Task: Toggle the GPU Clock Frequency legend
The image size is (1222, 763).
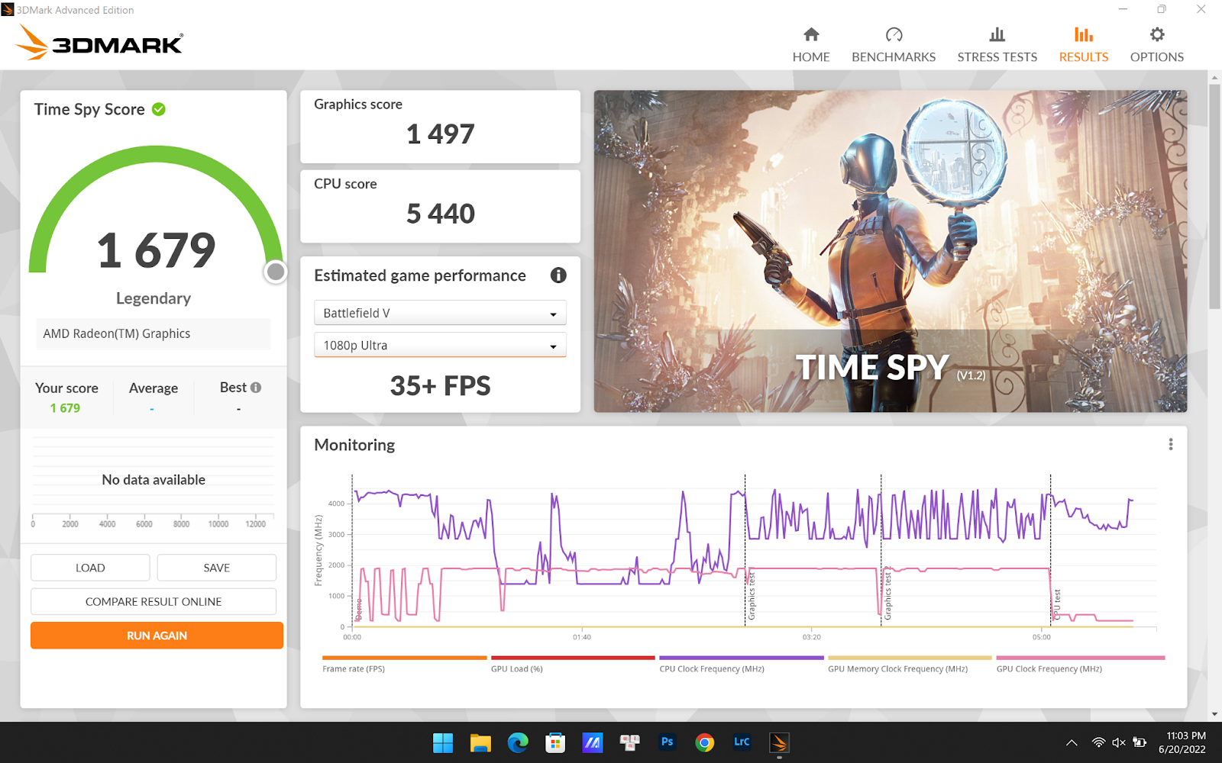Action: 1081,664
